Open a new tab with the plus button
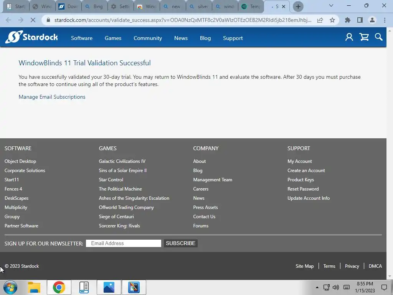 click(298, 7)
